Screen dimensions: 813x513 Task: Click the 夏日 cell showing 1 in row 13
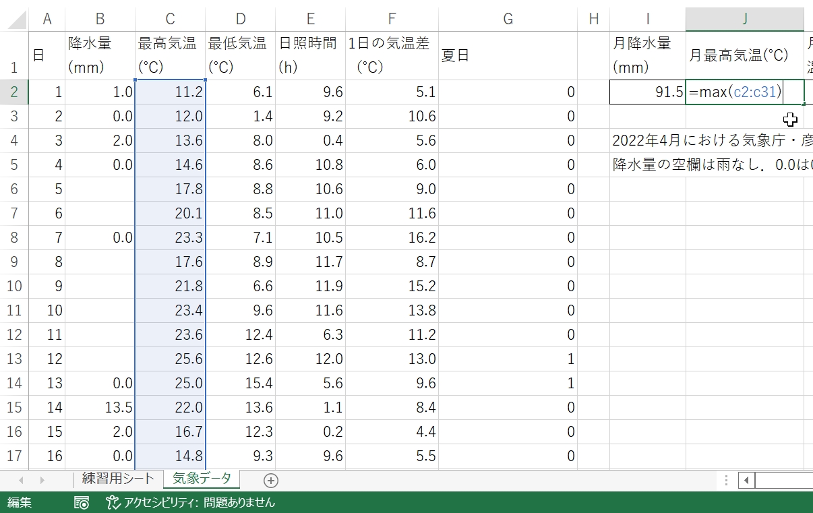(508, 359)
